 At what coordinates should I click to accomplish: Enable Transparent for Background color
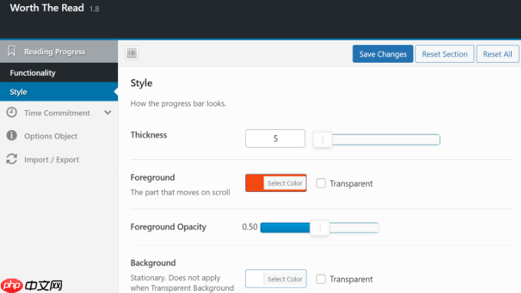[320, 279]
